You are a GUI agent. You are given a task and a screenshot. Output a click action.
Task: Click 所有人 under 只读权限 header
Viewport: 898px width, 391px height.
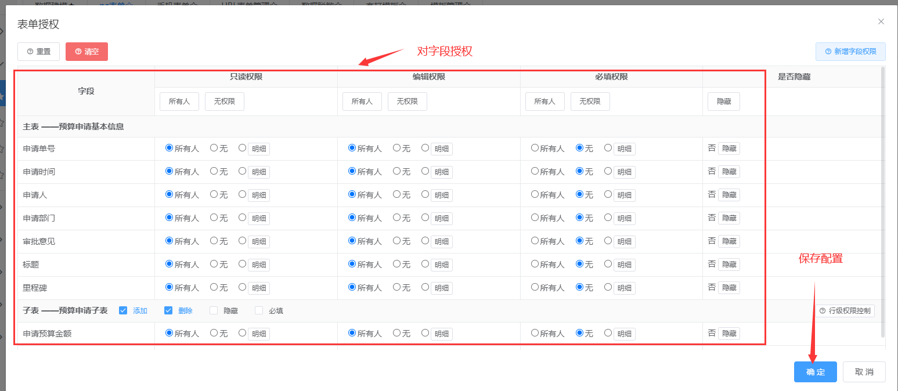(x=179, y=102)
